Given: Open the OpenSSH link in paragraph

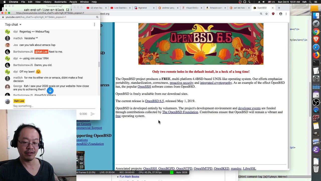Looking at the screenshot, I should (x=144, y=86).
